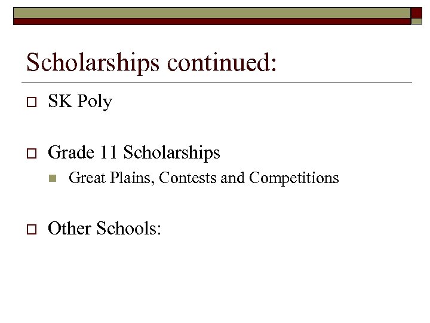This screenshot has width=430, height=323.
Task: Select the "SK Poly" text
Action: pyautogui.click(x=79, y=102)
